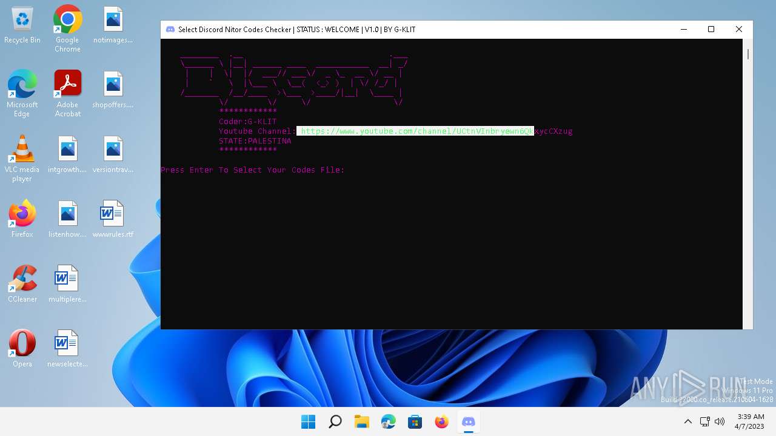Open taskbar Search
776x436 pixels.
coord(335,421)
